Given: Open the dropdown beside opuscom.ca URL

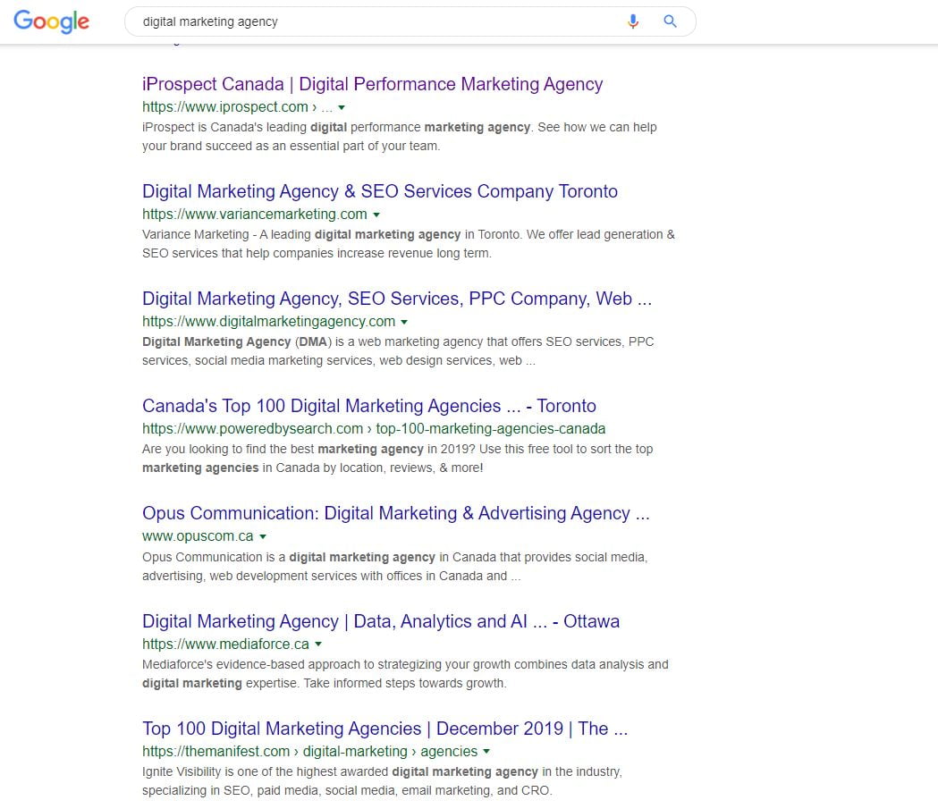Looking at the screenshot, I should [263, 536].
